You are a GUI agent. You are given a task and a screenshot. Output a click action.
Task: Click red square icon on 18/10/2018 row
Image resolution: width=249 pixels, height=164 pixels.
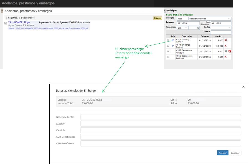230,51
